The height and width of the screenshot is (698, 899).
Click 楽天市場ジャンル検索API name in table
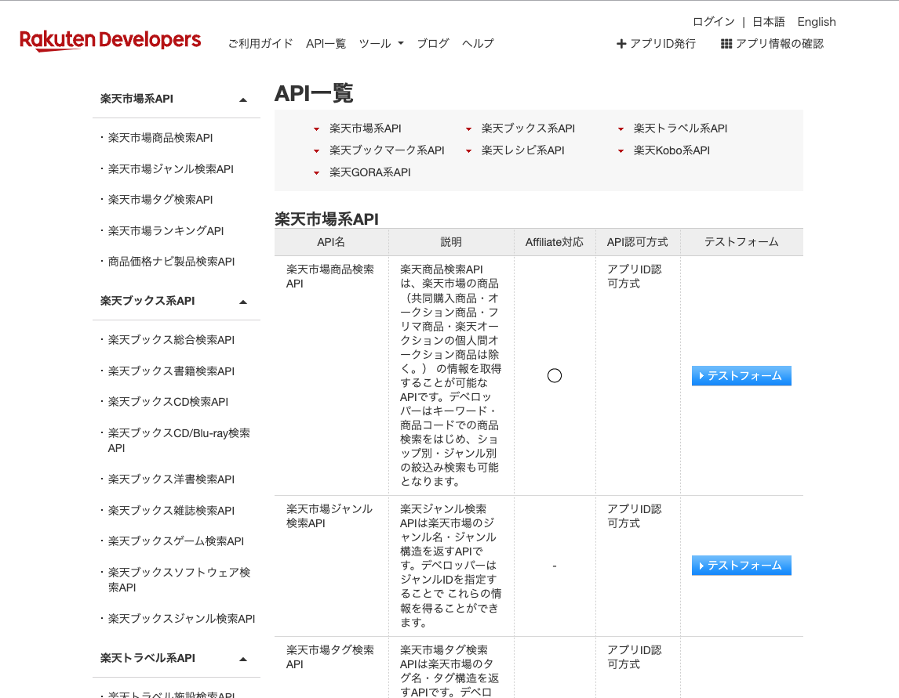click(329, 516)
